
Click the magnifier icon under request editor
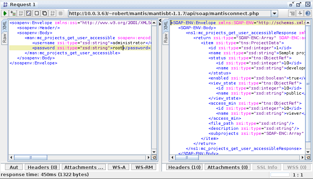154,157
